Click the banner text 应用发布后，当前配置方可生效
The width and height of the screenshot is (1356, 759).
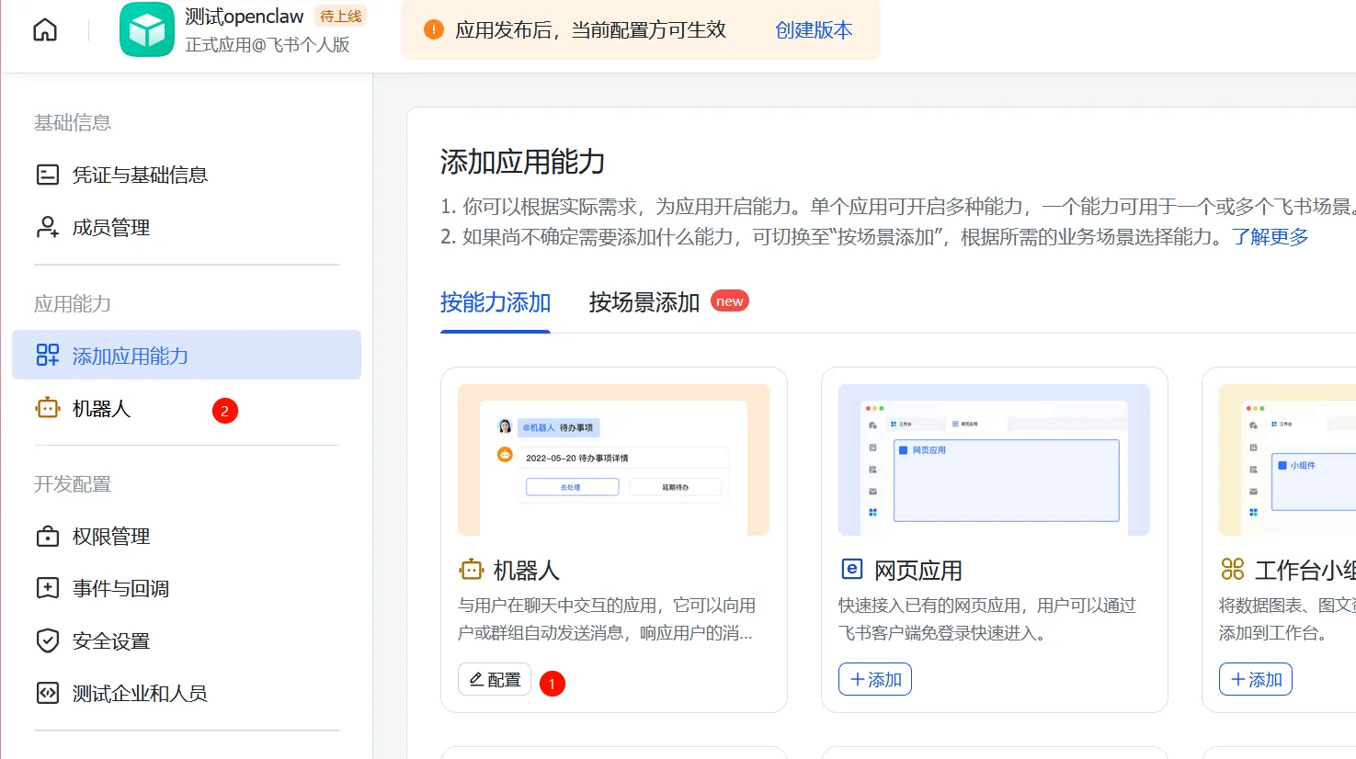pyautogui.click(x=591, y=30)
